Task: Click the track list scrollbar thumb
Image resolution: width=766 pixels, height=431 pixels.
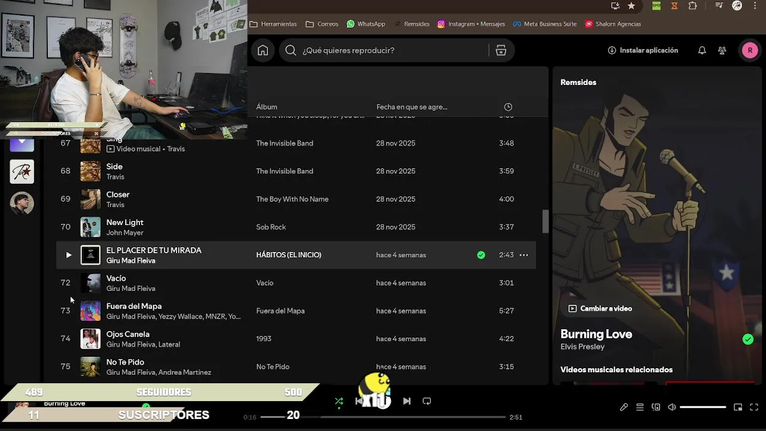Action: pyautogui.click(x=545, y=221)
